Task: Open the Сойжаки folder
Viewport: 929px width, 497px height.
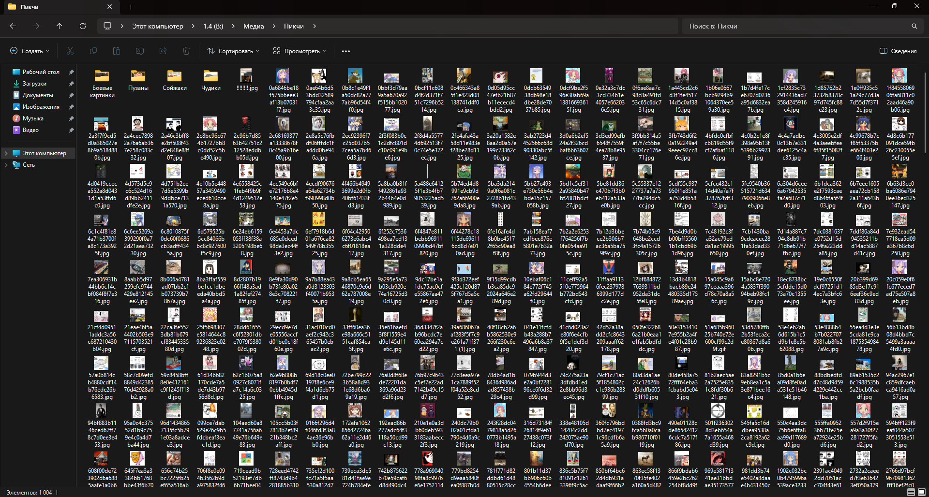Action: pos(175,80)
